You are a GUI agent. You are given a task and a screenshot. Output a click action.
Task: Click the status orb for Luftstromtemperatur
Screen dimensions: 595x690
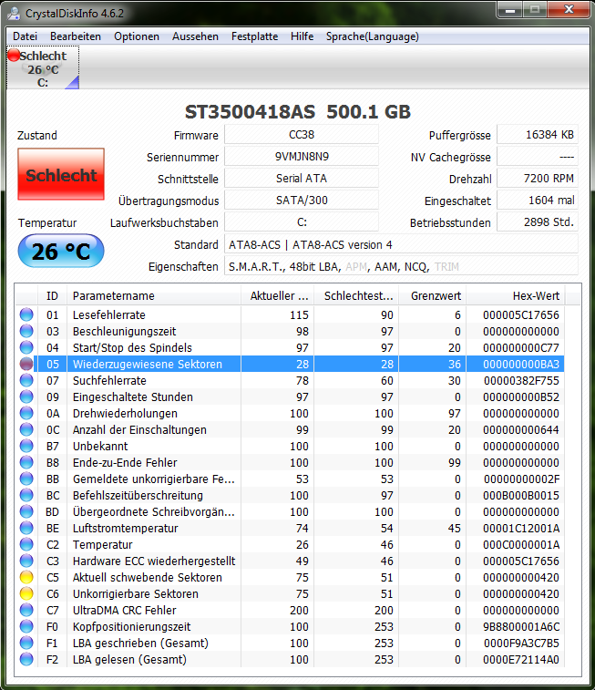click(26, 528)
